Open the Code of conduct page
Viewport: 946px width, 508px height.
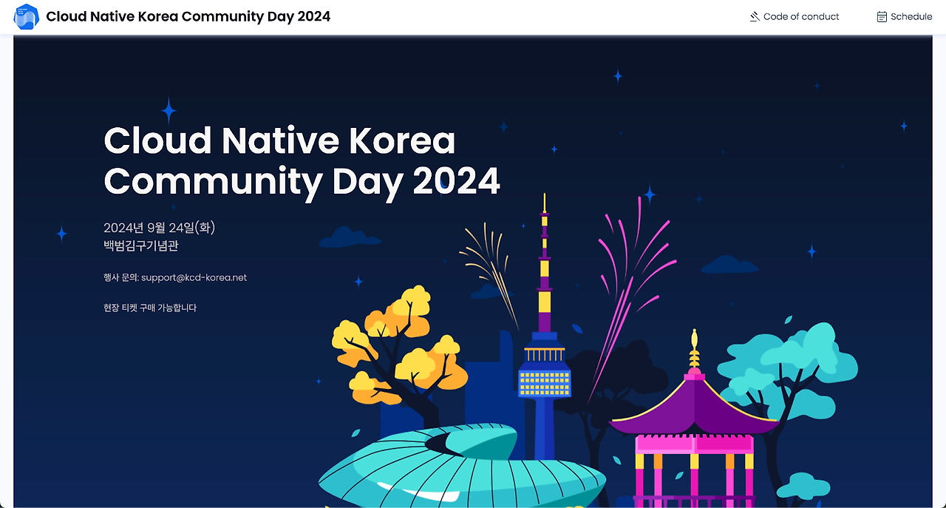(x=801, y=16)
